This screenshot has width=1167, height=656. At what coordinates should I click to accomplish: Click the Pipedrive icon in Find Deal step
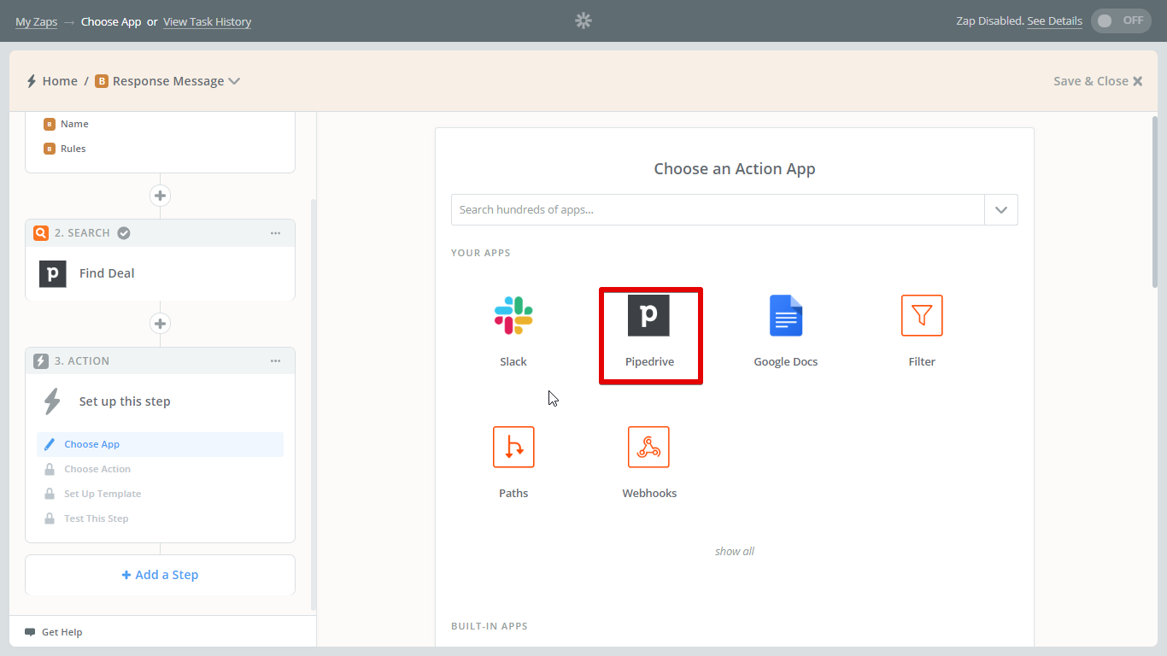53,273
